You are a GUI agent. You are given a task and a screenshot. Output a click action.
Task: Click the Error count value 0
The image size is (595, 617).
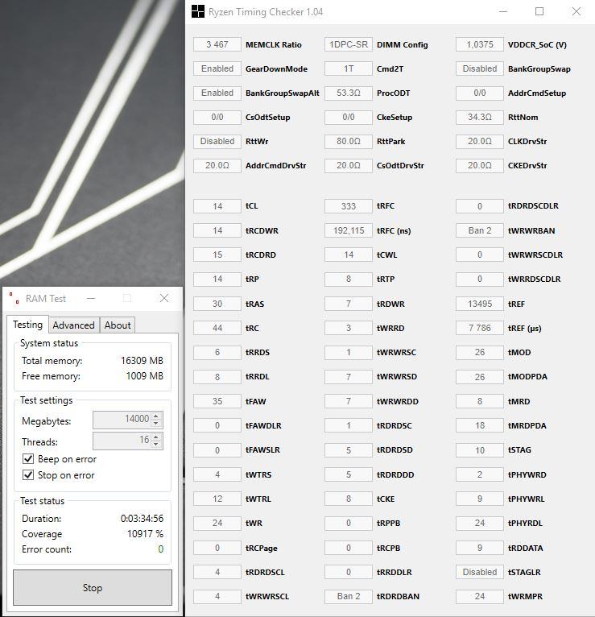160,549
